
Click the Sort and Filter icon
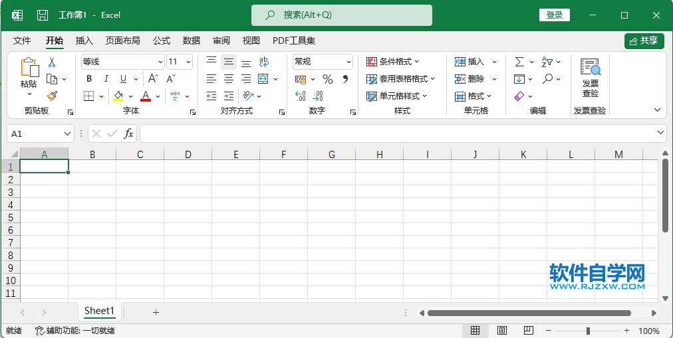547,62
